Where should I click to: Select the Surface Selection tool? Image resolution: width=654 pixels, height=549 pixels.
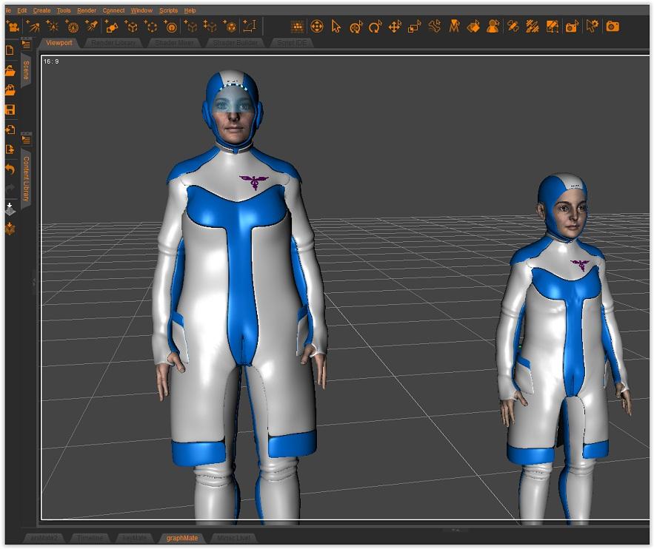[473, 27]
